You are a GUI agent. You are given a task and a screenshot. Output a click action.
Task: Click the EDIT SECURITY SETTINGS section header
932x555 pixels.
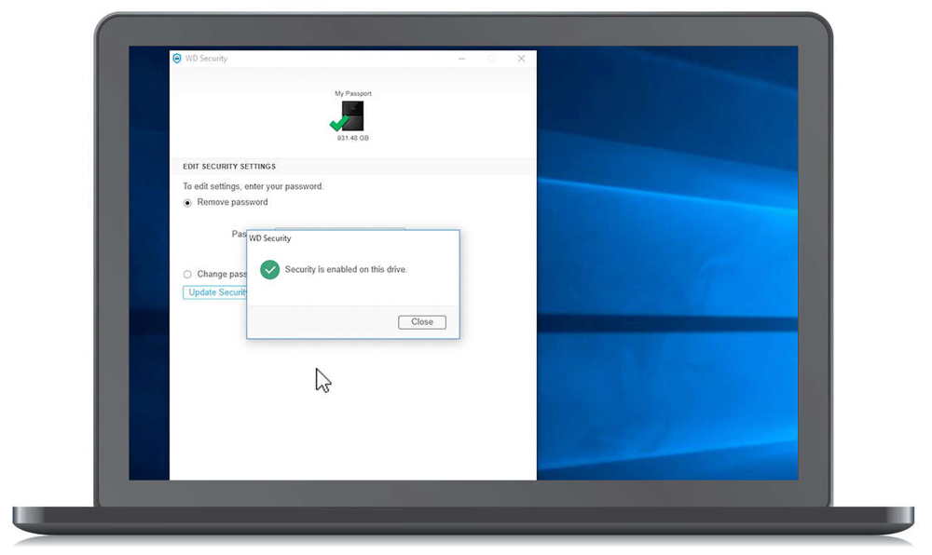point(229,167)
